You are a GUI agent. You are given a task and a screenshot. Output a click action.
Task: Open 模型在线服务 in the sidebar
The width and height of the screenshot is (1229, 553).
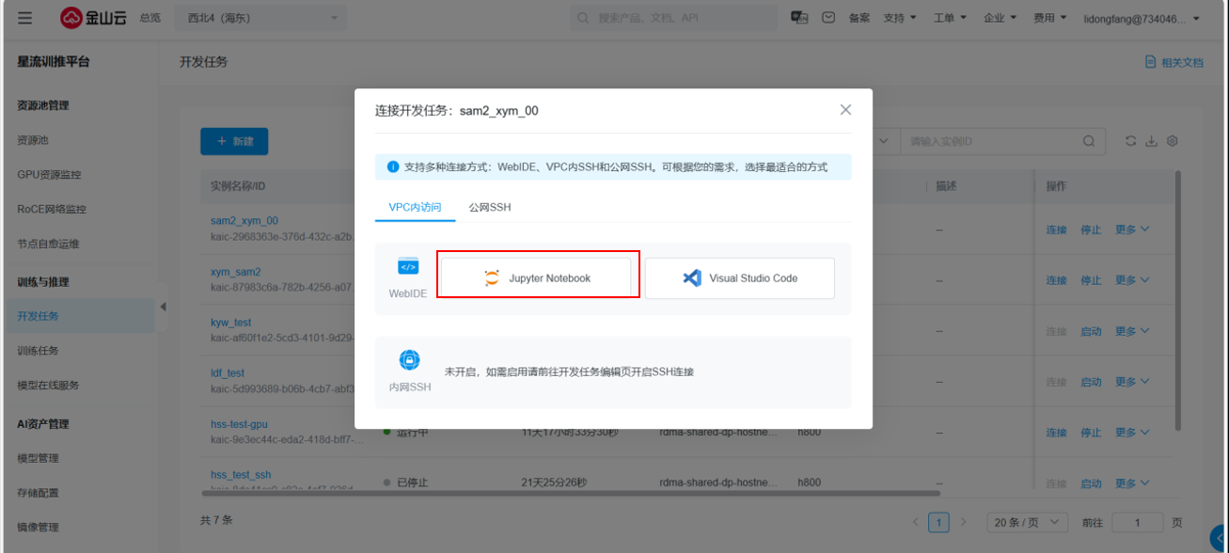coord(48,385)
